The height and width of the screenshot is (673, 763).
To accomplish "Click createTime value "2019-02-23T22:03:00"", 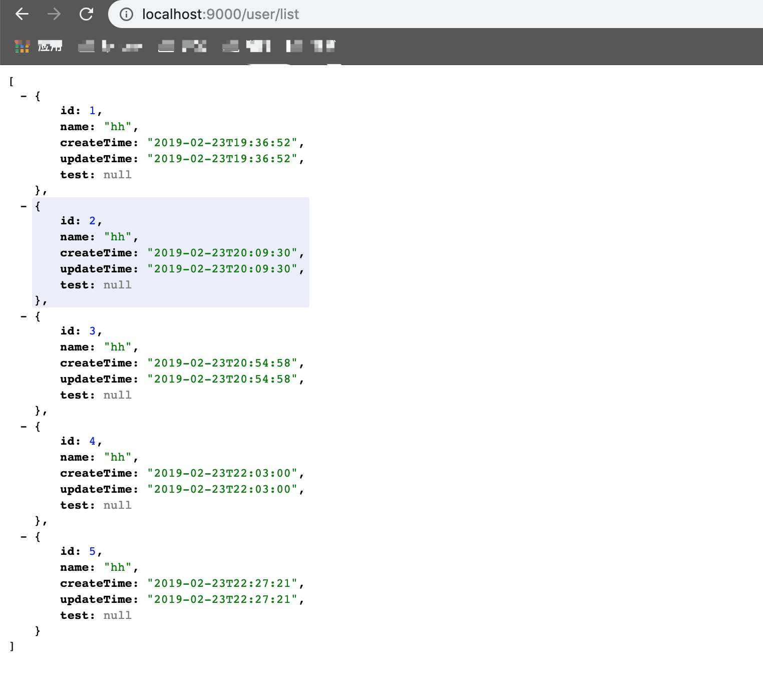I will coord(222,473).
